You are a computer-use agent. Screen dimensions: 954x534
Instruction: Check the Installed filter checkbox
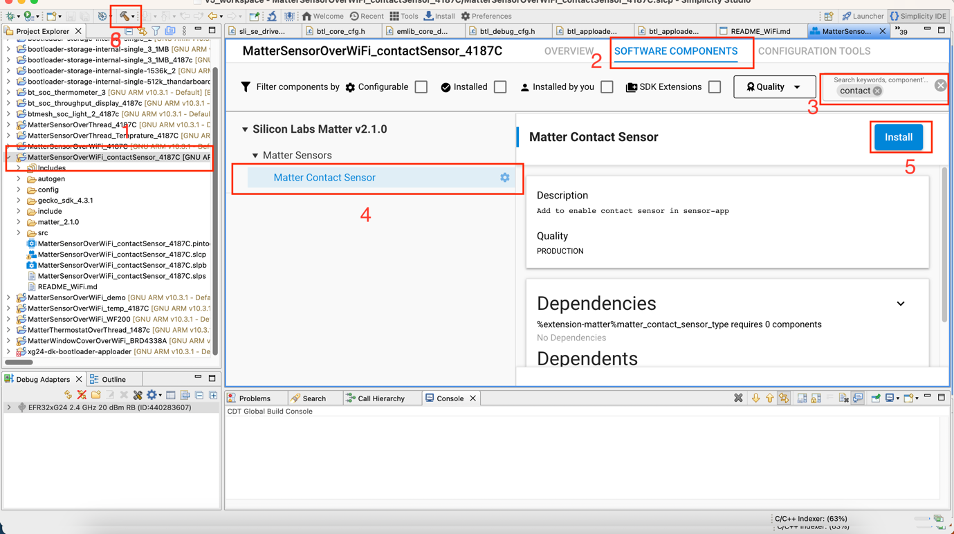[500, 87]
